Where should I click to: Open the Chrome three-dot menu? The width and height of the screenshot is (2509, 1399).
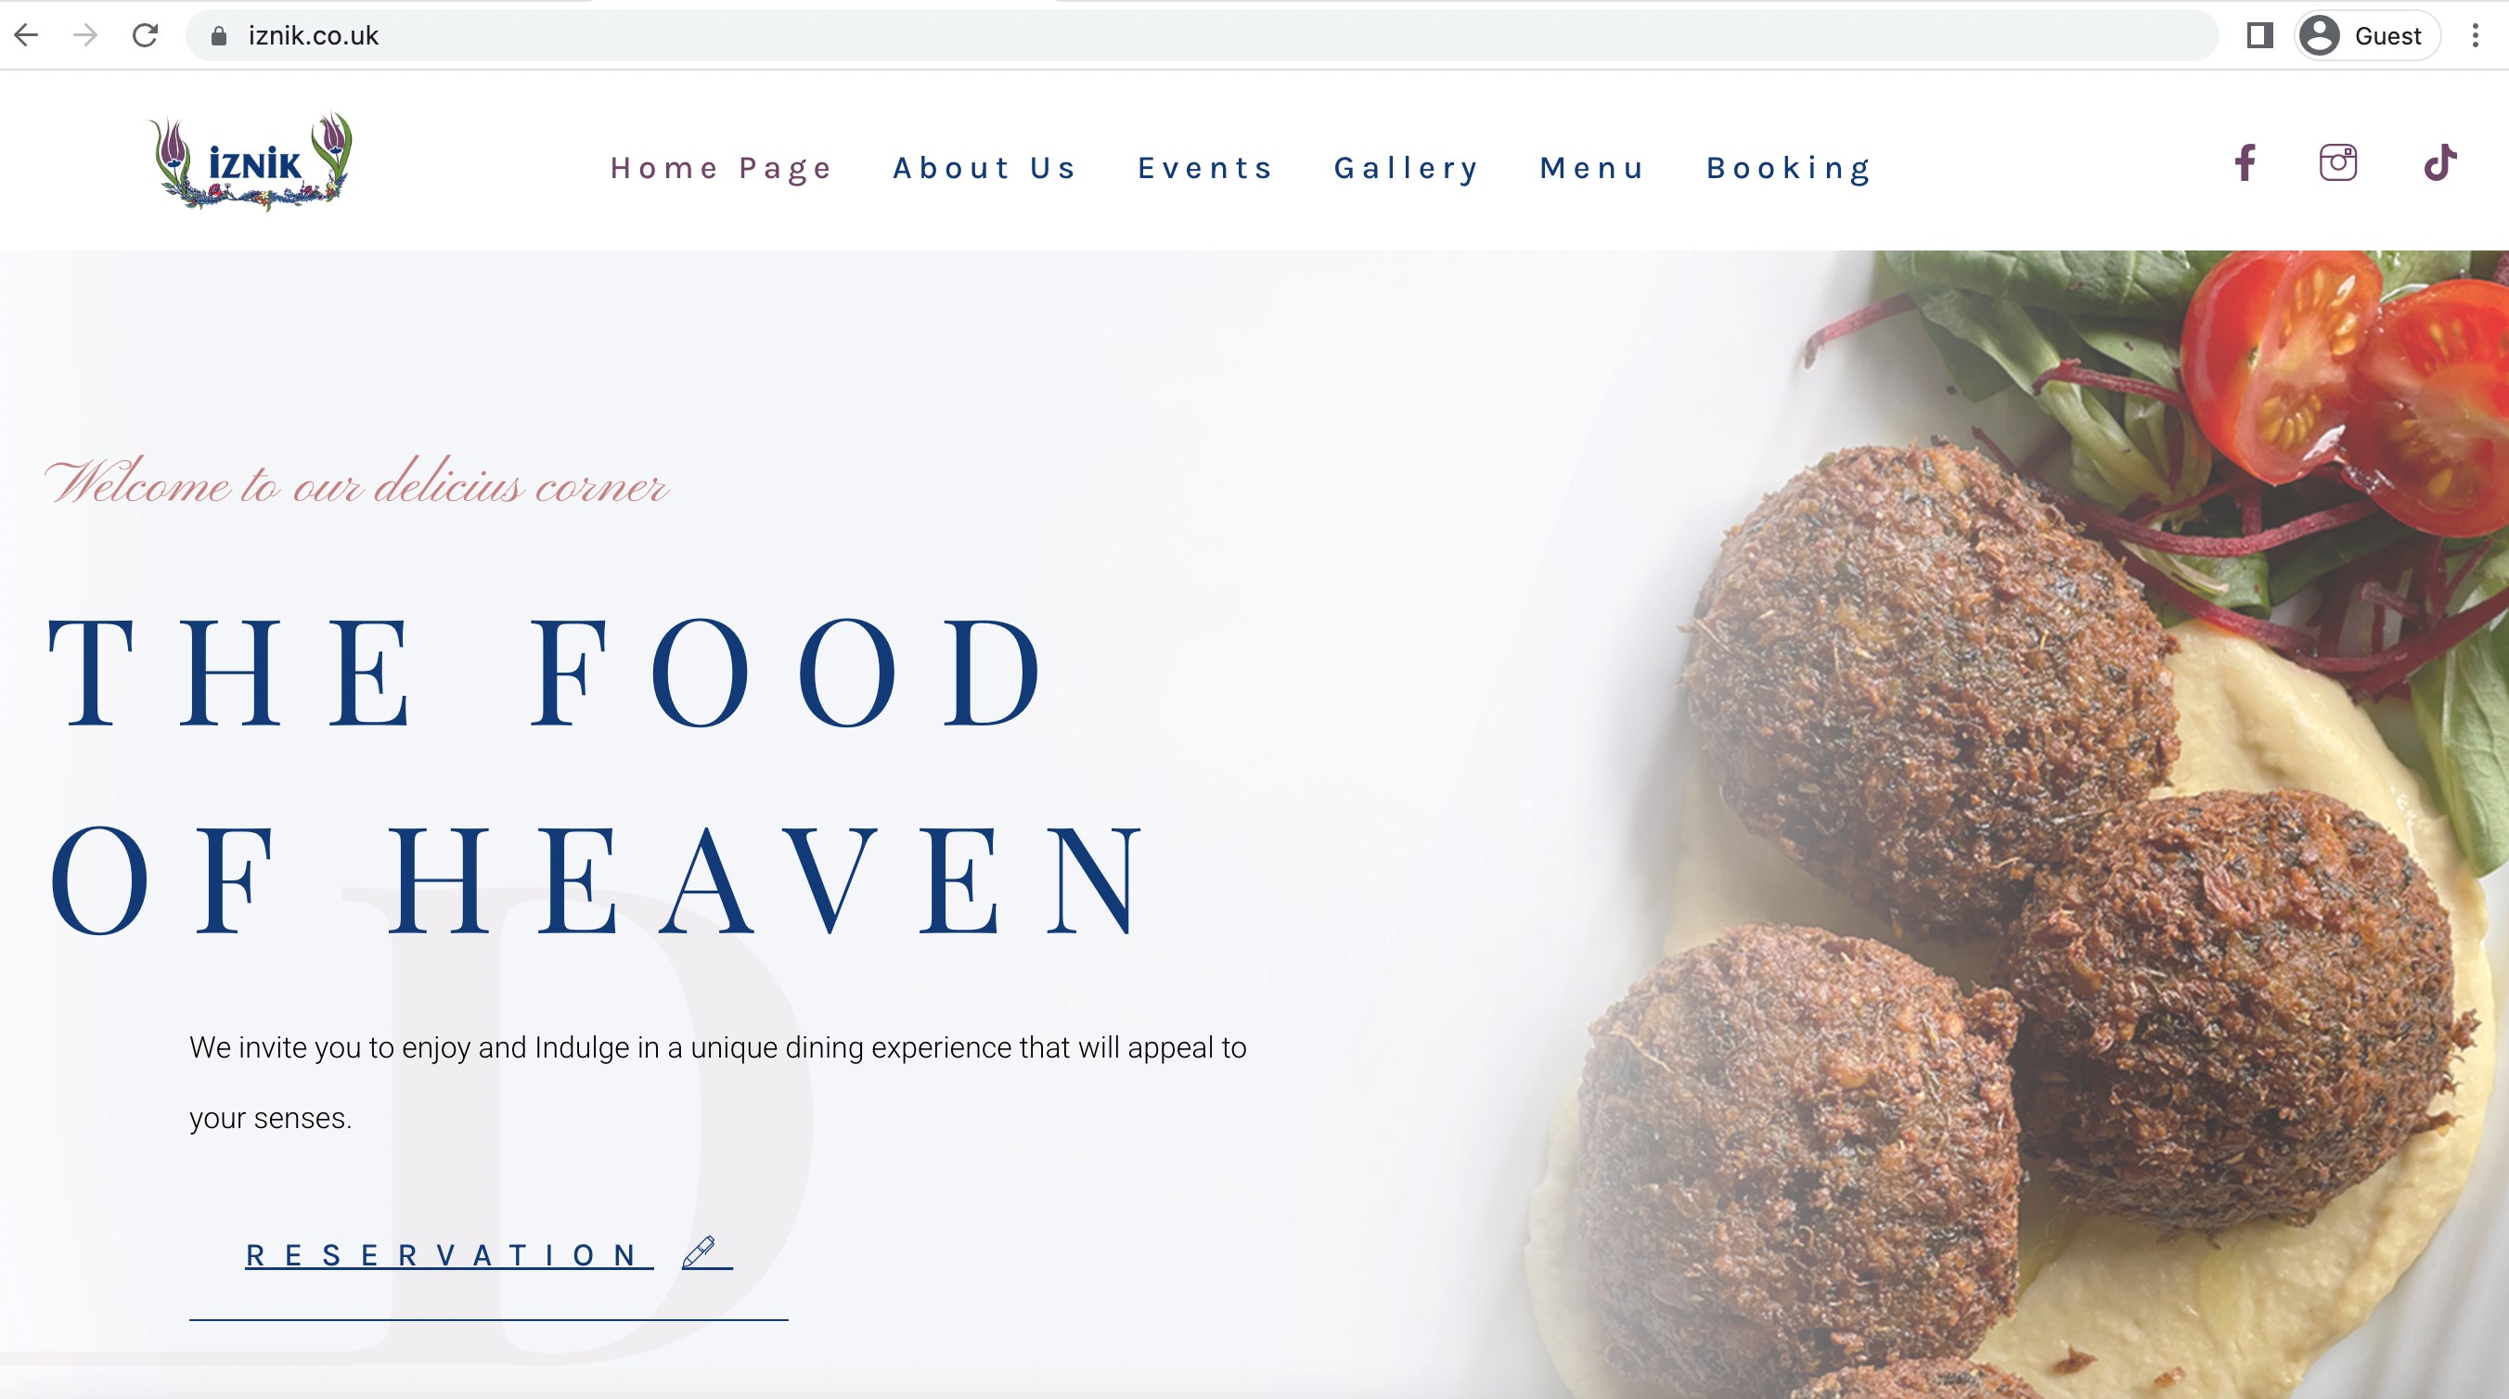point(2475,36)
